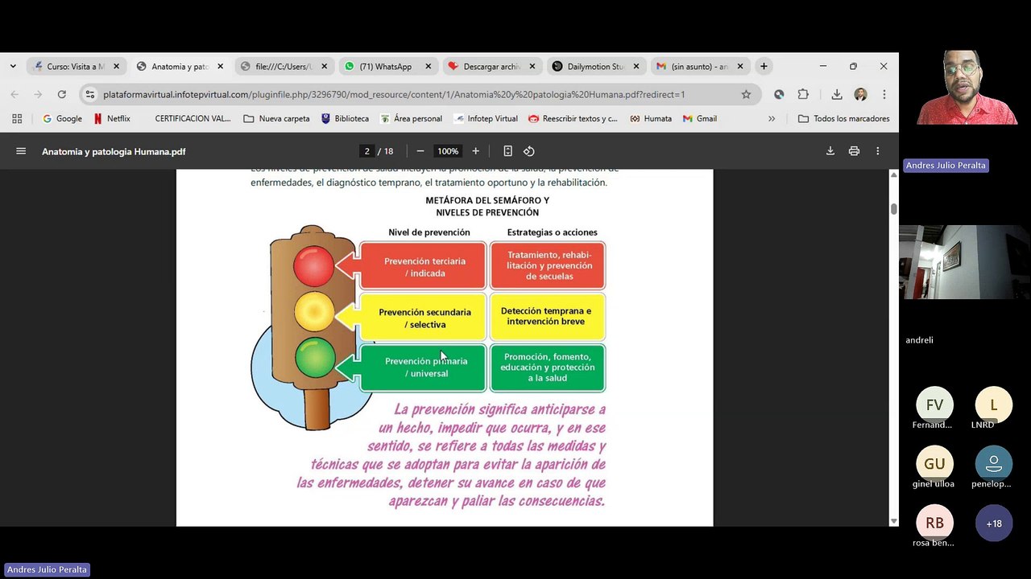The image size is (1031, 579).
Task: Print the PDF document
Action: pos(854,151)
